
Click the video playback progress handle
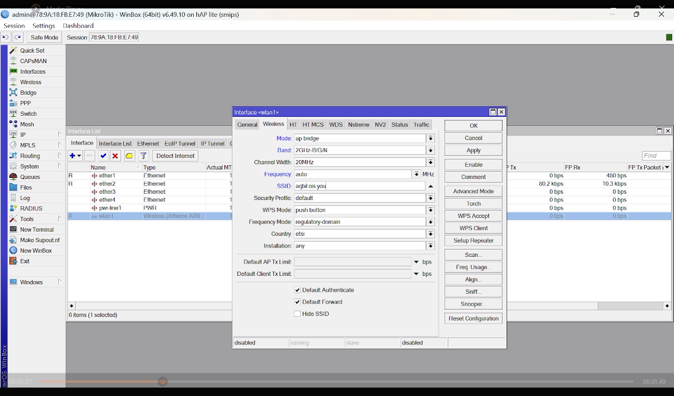point(163,382)
